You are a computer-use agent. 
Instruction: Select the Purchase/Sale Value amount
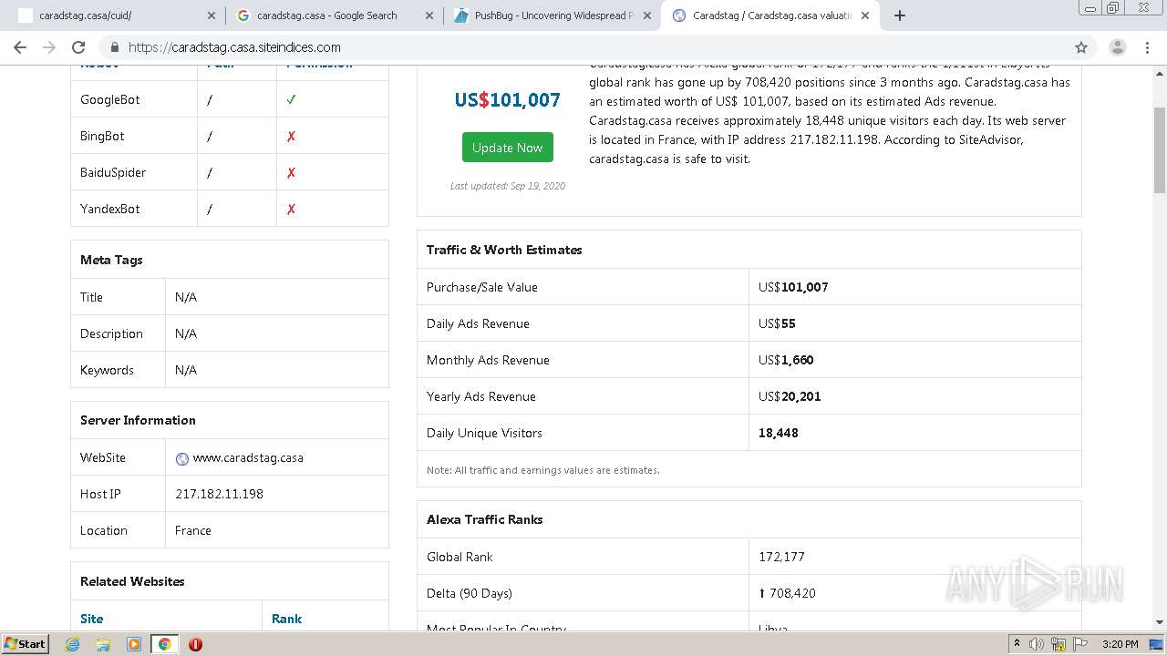click(793, 287)
